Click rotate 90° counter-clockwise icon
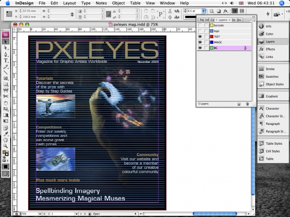Screen dimensions: 290x217 [153, 11]
